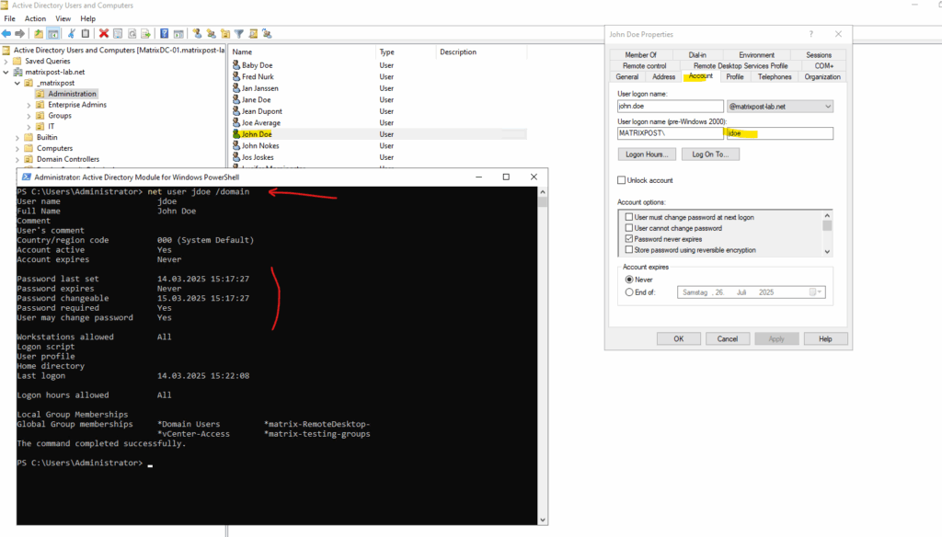Select the Baby Doe user icon
The height and width of the screenshot is (537, 942).
tap(236, 65)
